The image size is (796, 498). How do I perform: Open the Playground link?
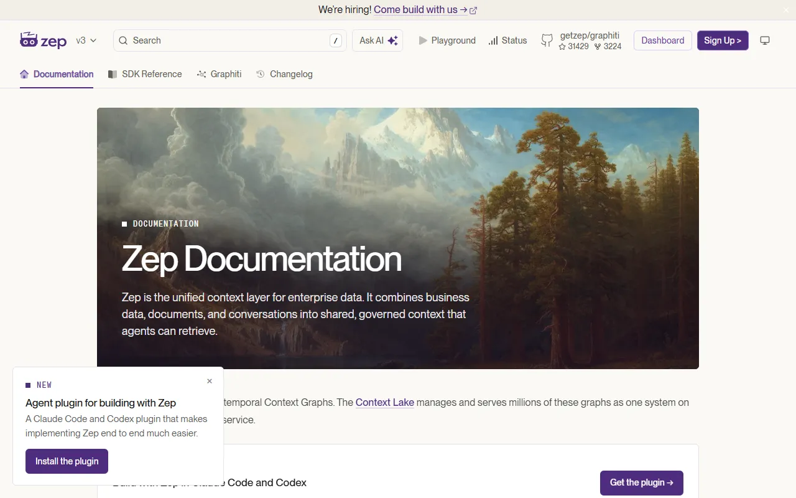point(447,40)
